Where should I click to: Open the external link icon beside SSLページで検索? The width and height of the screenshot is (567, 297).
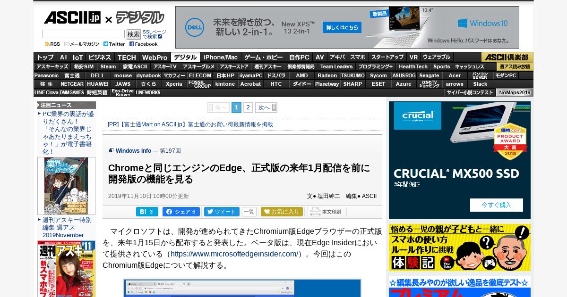[x=160, y=36]
